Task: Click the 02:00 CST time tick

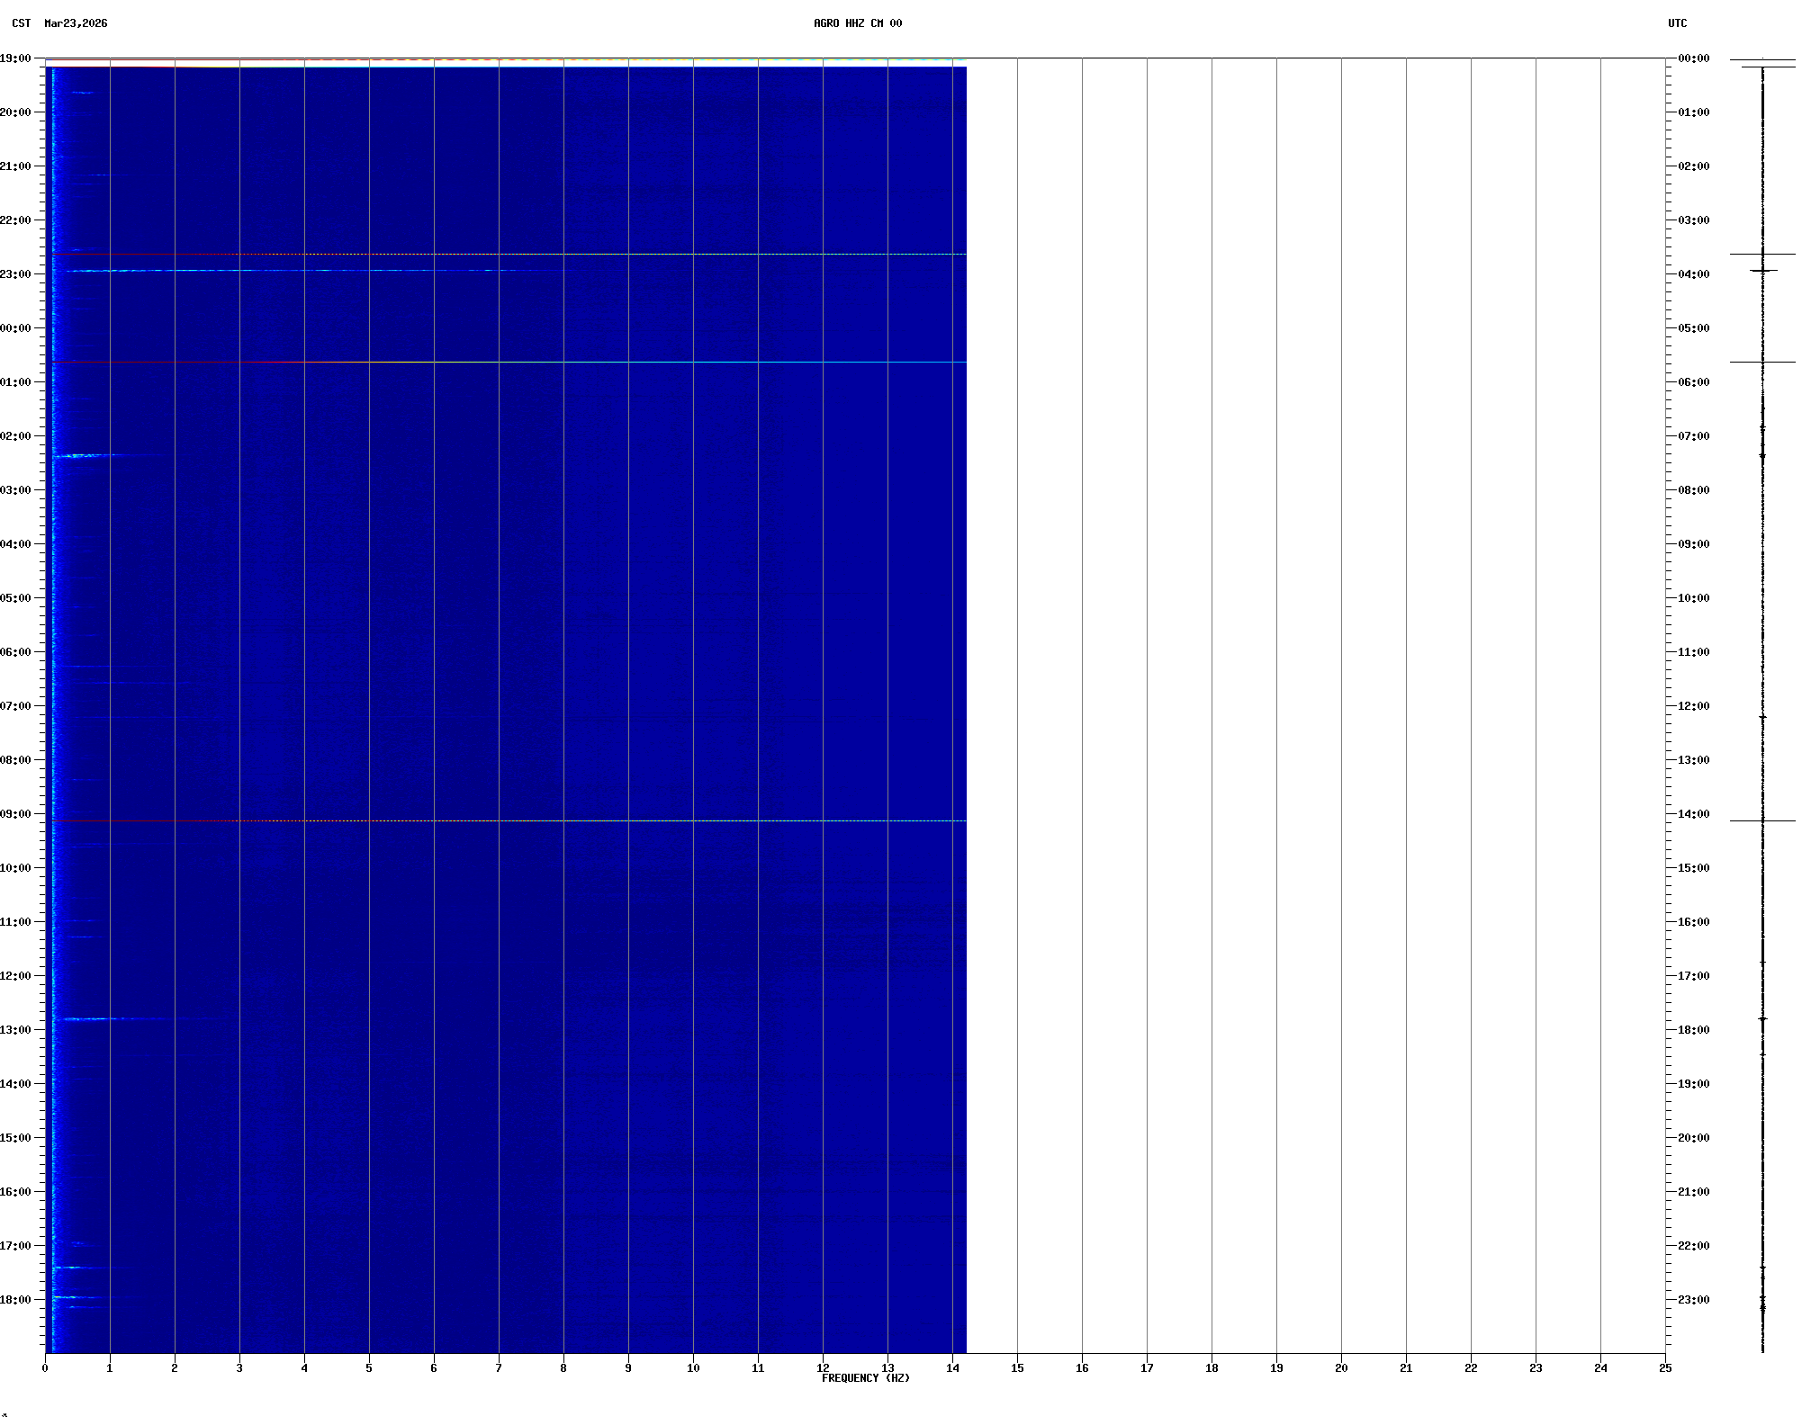Action: 16,436
